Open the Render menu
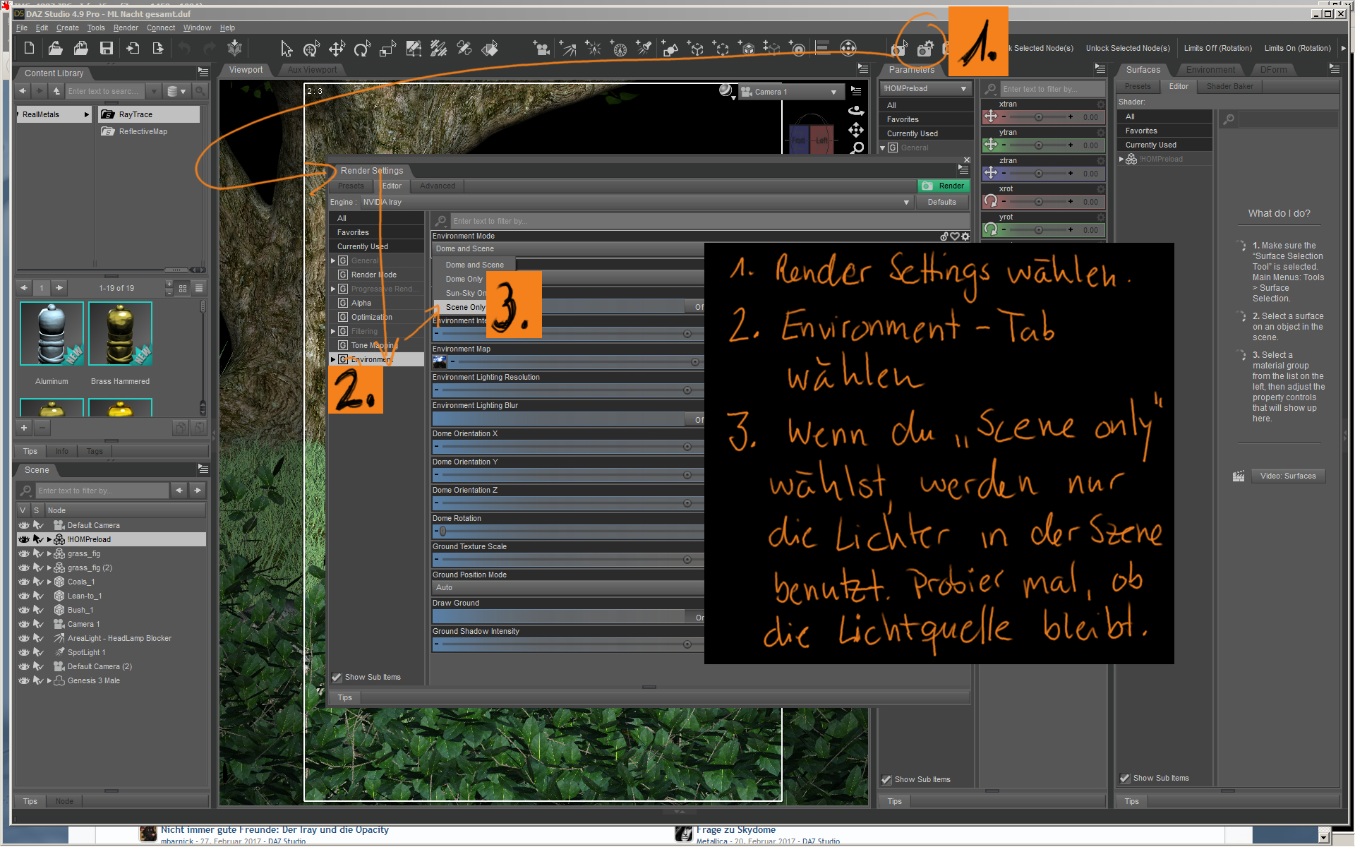This screenshot has width=1355, height=847. tap(126, 28)
